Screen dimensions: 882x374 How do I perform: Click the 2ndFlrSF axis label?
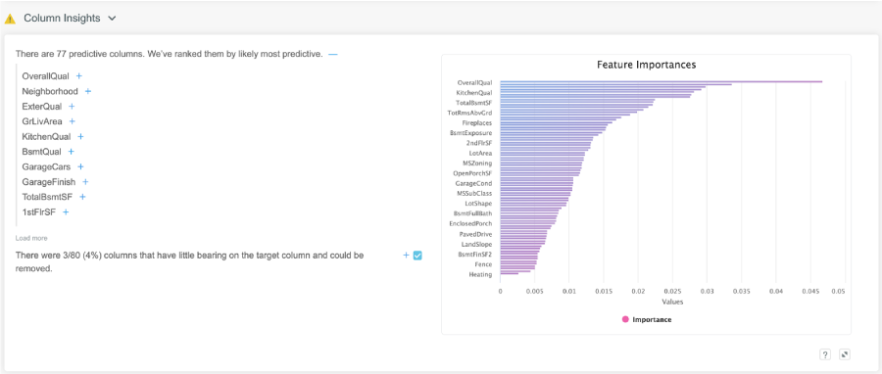click(x=480, y=143)
